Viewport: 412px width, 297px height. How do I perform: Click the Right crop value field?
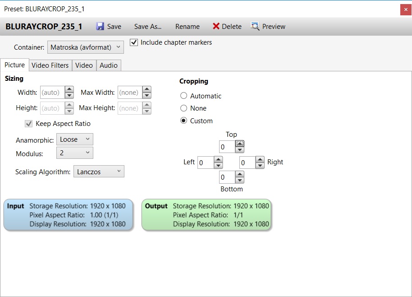pyautogui.click(x=247, y=162)
